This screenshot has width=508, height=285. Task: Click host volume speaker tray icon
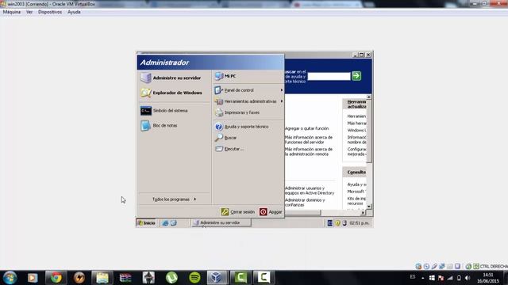tap(468, 278)
